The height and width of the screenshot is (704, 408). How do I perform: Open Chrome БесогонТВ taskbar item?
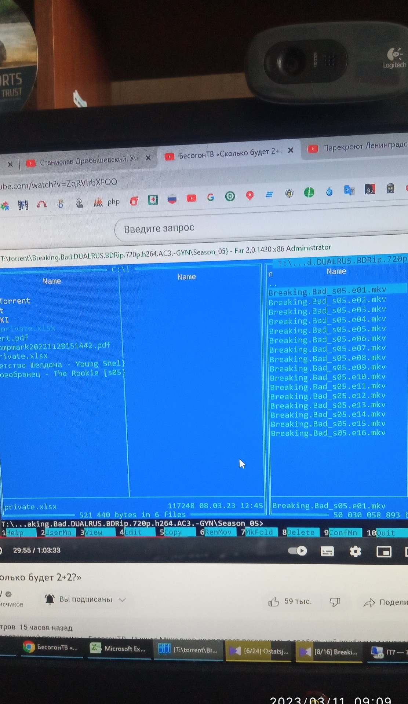51,648
